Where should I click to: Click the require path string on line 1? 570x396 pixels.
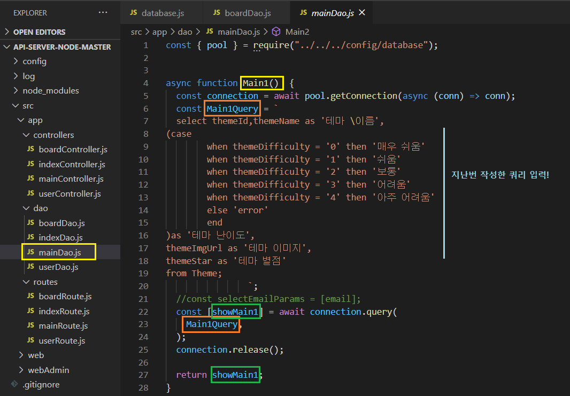pos(361,45)
